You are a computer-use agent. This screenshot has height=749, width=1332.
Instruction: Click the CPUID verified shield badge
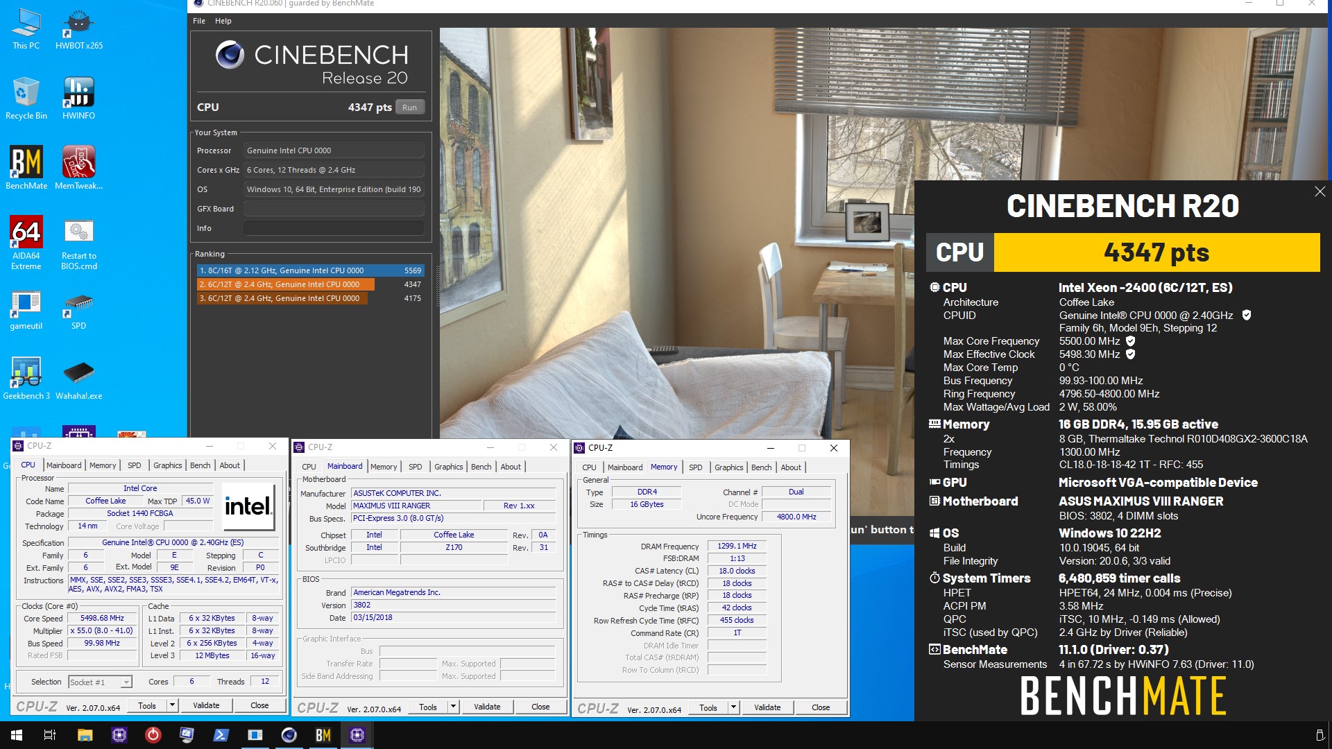click(x=1246, y=316)
